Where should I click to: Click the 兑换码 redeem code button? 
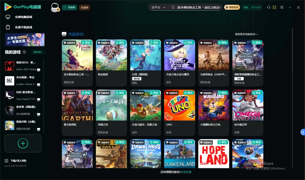pos(70,7)
